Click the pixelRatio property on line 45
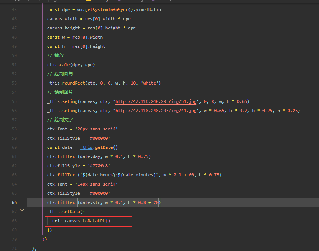The width and height of the screenshot is (319, 251). (x=148, y=10)
